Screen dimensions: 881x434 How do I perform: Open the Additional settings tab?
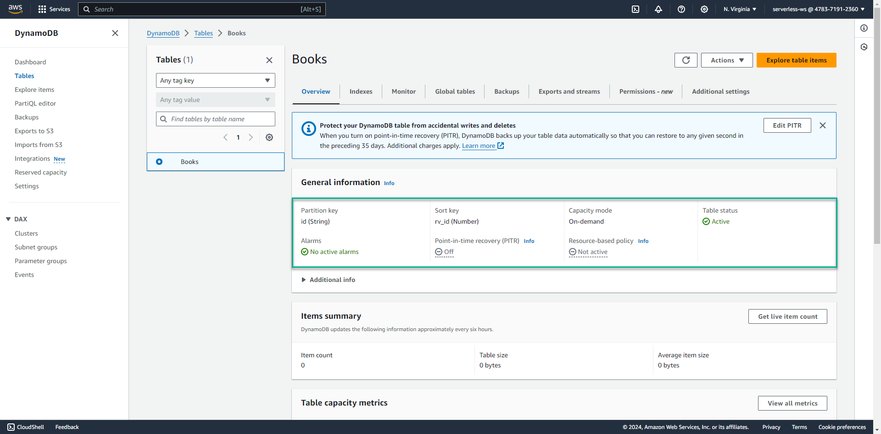point(721,91)
